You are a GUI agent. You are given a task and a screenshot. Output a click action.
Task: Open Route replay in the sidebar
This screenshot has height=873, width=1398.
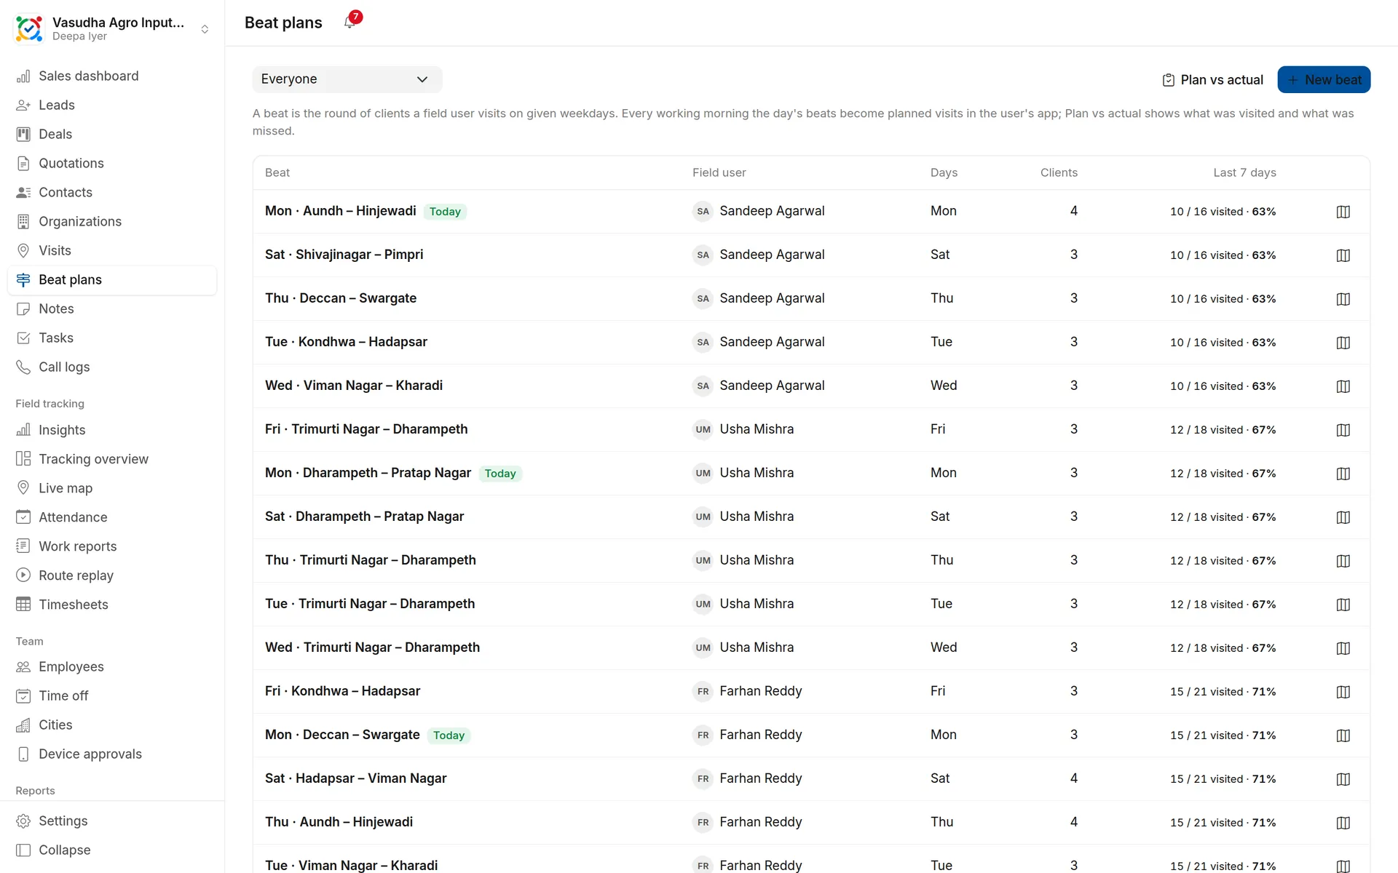[112, 575]
